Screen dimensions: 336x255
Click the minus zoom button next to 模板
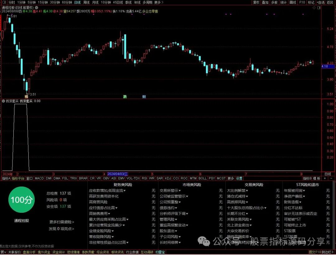pos(331,178)
